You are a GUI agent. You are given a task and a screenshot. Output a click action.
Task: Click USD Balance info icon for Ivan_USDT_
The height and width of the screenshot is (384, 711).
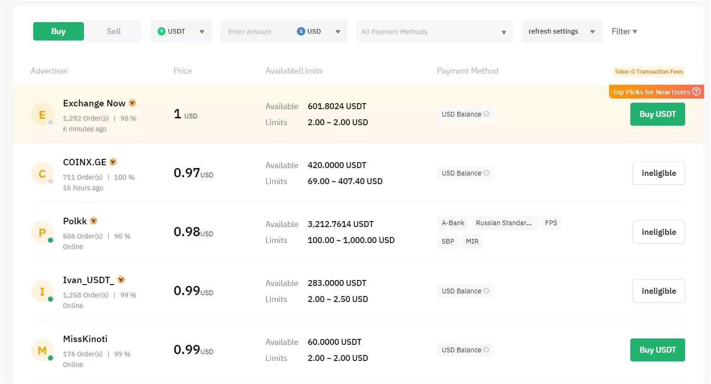click(486, 291)
